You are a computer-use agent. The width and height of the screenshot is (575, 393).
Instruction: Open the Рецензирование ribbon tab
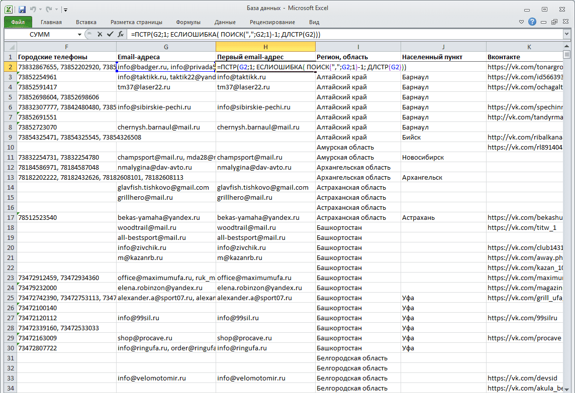272,22
